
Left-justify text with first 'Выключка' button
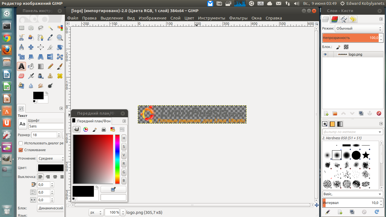pyautogui.click(x=41, y=177)
